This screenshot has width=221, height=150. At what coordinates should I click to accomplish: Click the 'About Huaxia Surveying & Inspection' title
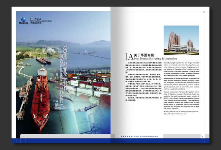152,57
